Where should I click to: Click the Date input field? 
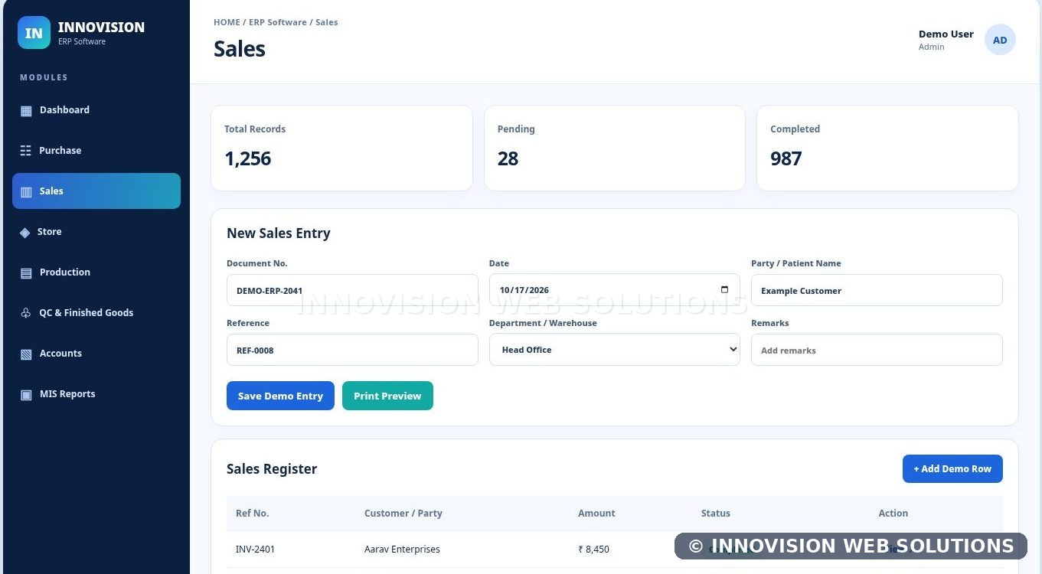(615, 290)
